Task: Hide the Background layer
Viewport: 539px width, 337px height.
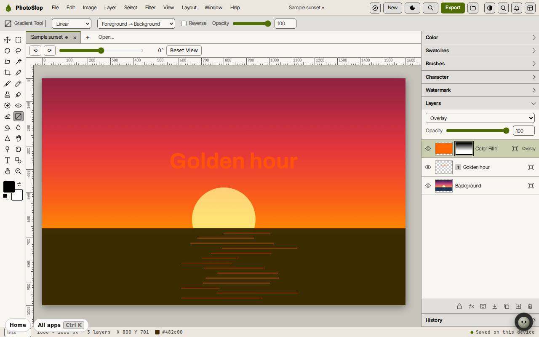Action: coord(428,186)
